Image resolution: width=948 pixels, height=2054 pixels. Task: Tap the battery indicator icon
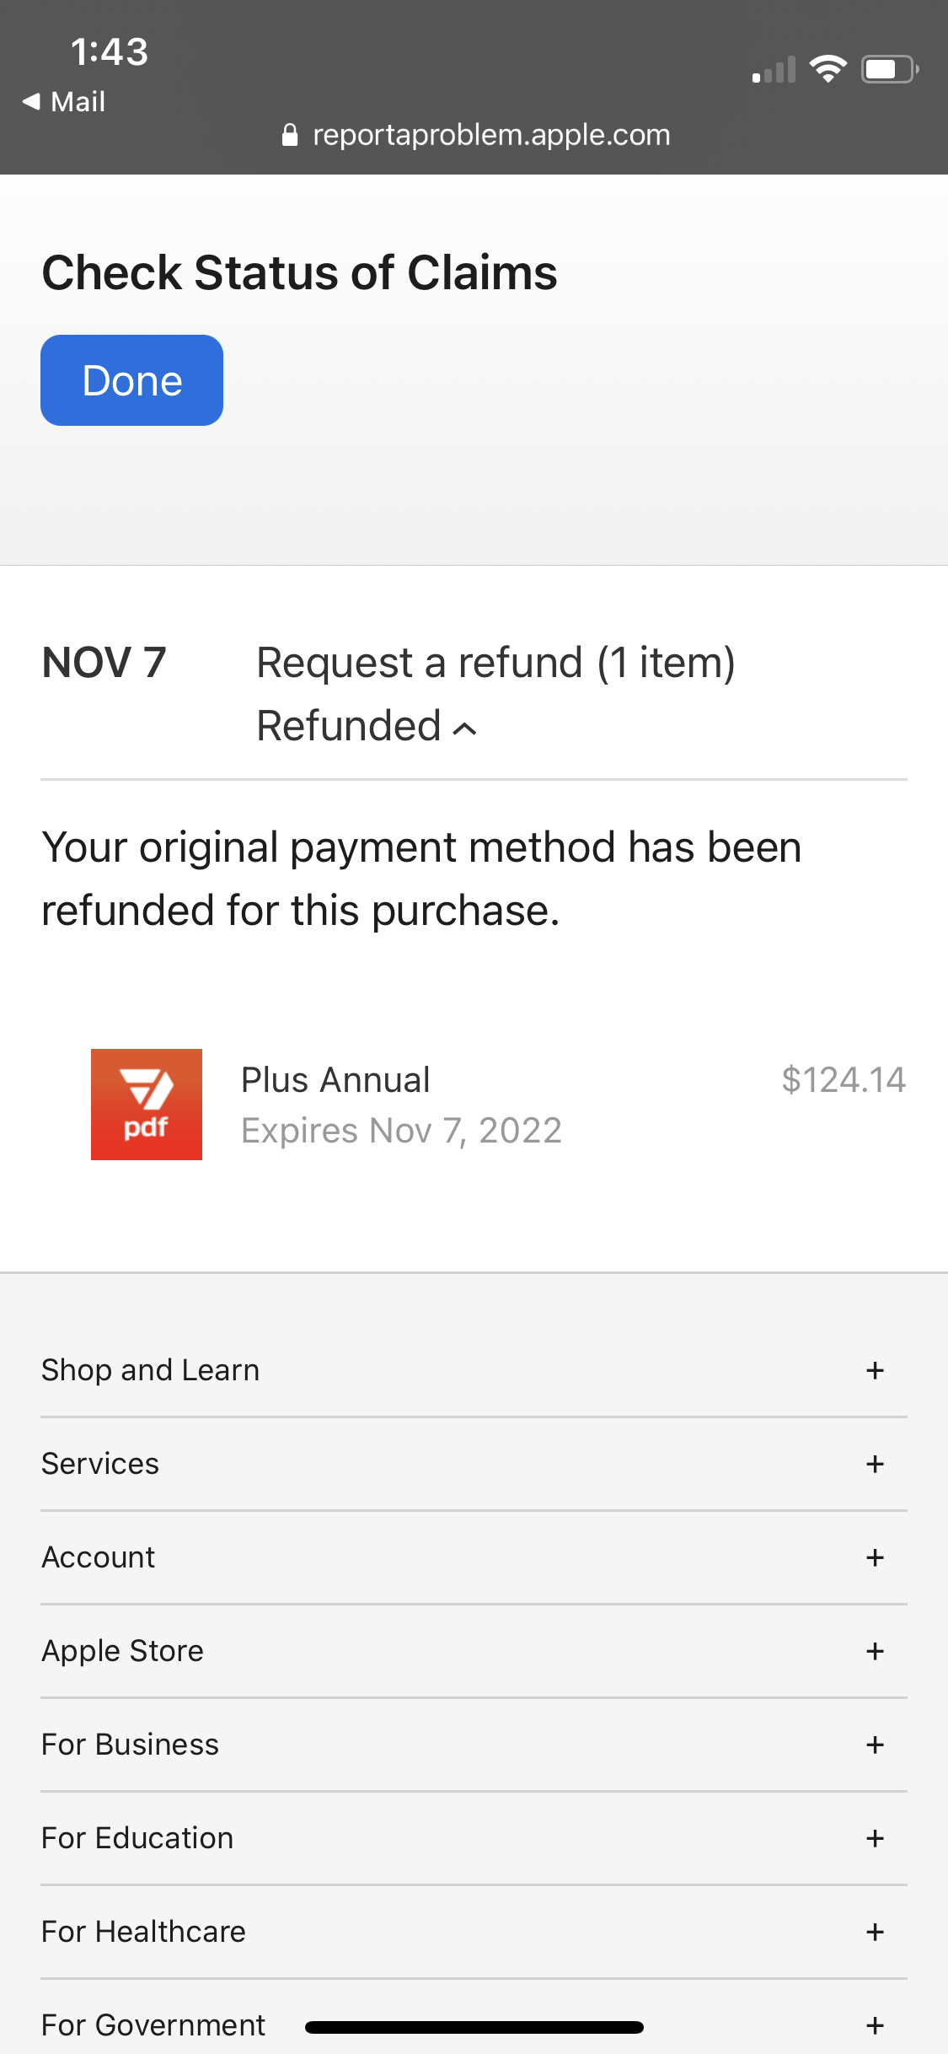(x=889, y=69)
